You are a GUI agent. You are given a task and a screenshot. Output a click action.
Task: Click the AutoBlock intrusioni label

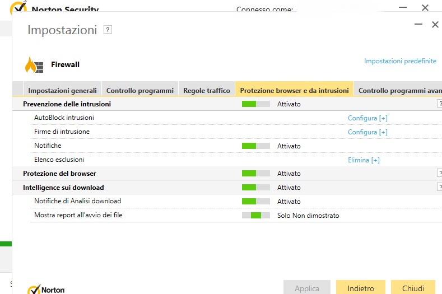(x=64, y=118)
